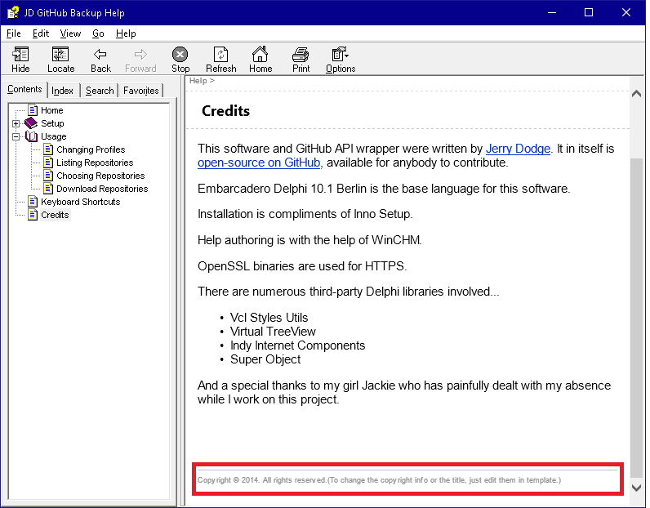Click the page icon beside Changing Profiles
The width and height of the screenshot is (650, 508).
[x=48, y=149]
